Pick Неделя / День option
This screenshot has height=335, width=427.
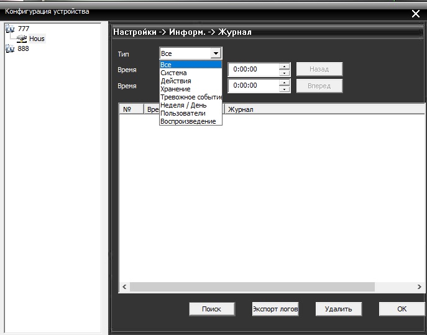pyautogui.click(x=183, y=105)
